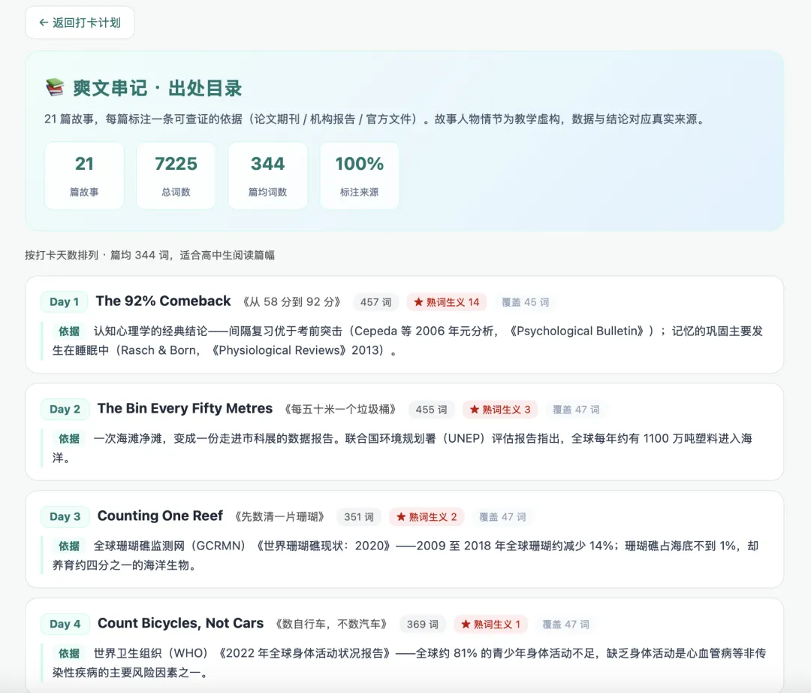
Task: Click the 依据 label in Day 1 card
Action: pos(69,331)
